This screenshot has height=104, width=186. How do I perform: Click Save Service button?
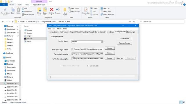click(x=125, y=38)
